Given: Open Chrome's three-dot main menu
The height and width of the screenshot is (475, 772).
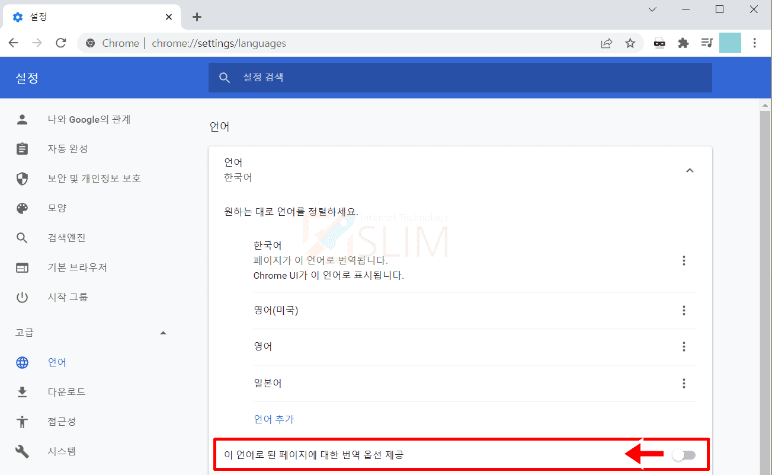Looking at the screenshot, I should pyautogui.click(x=754, y=43).
